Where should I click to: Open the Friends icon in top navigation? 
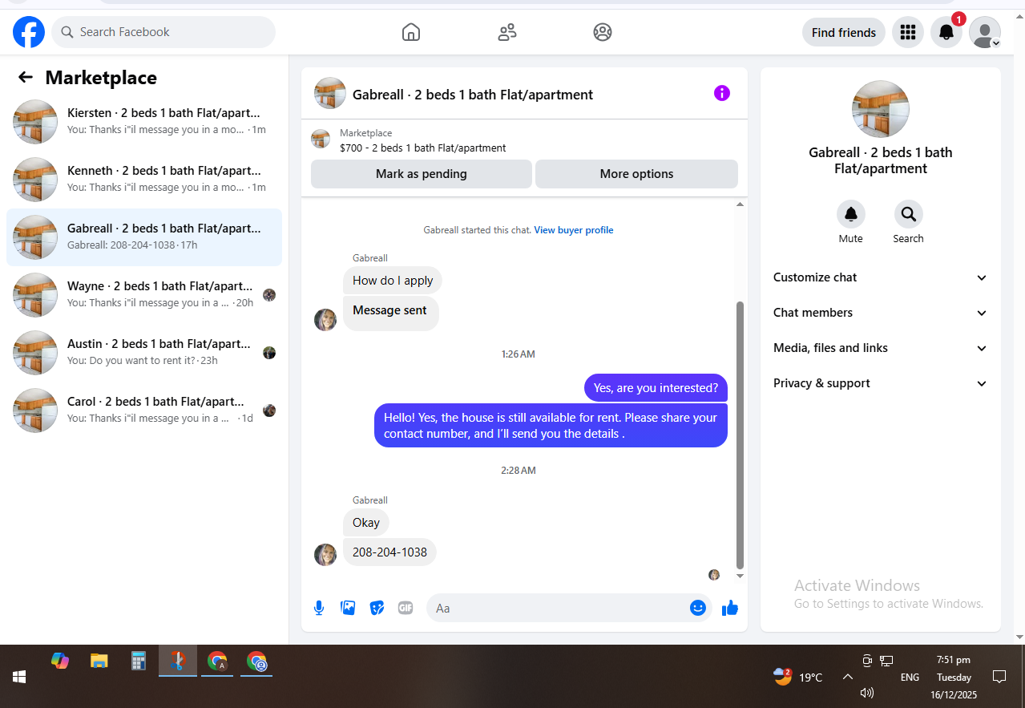[506, 32]
